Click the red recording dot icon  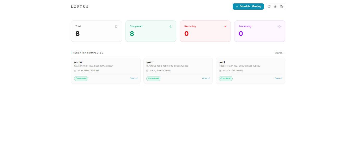click(x=225, y=26)
